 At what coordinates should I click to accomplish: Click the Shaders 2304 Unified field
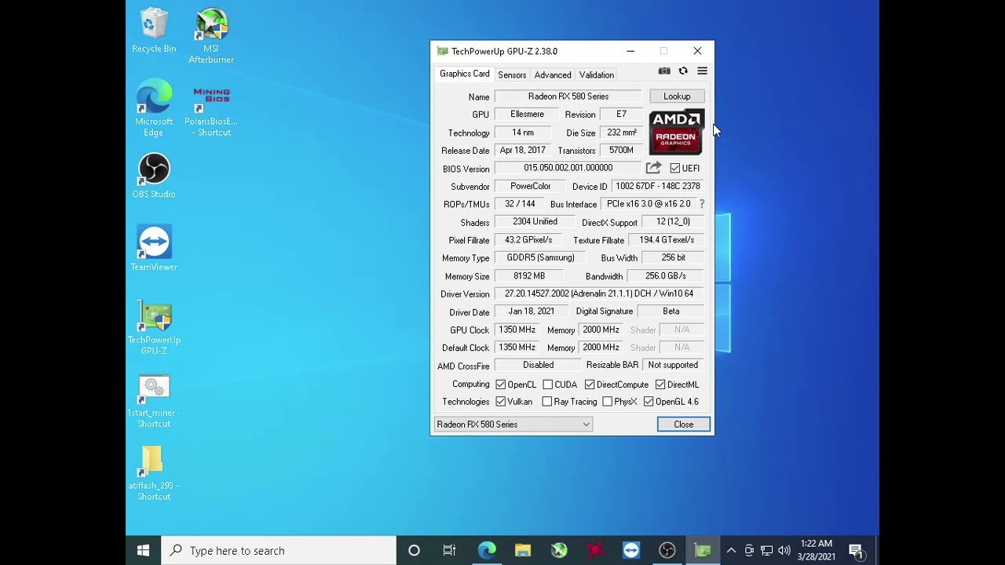(x=535, y=222)
